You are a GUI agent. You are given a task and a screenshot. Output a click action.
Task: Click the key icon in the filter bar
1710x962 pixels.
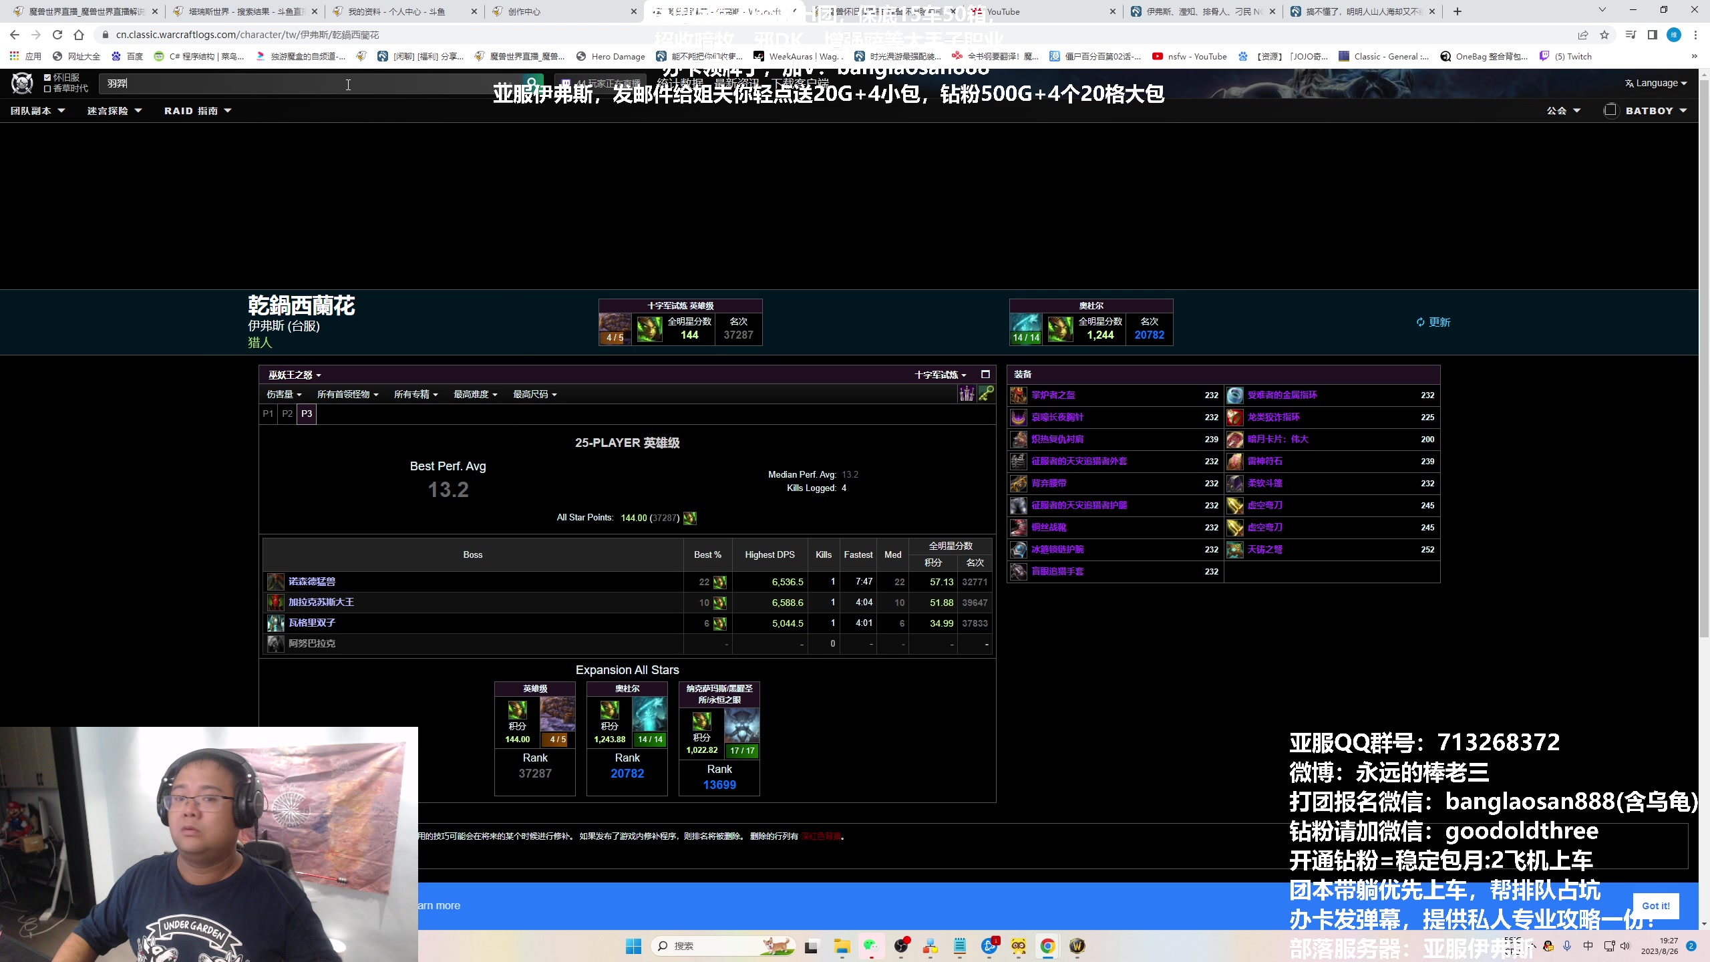click(986, 394)
